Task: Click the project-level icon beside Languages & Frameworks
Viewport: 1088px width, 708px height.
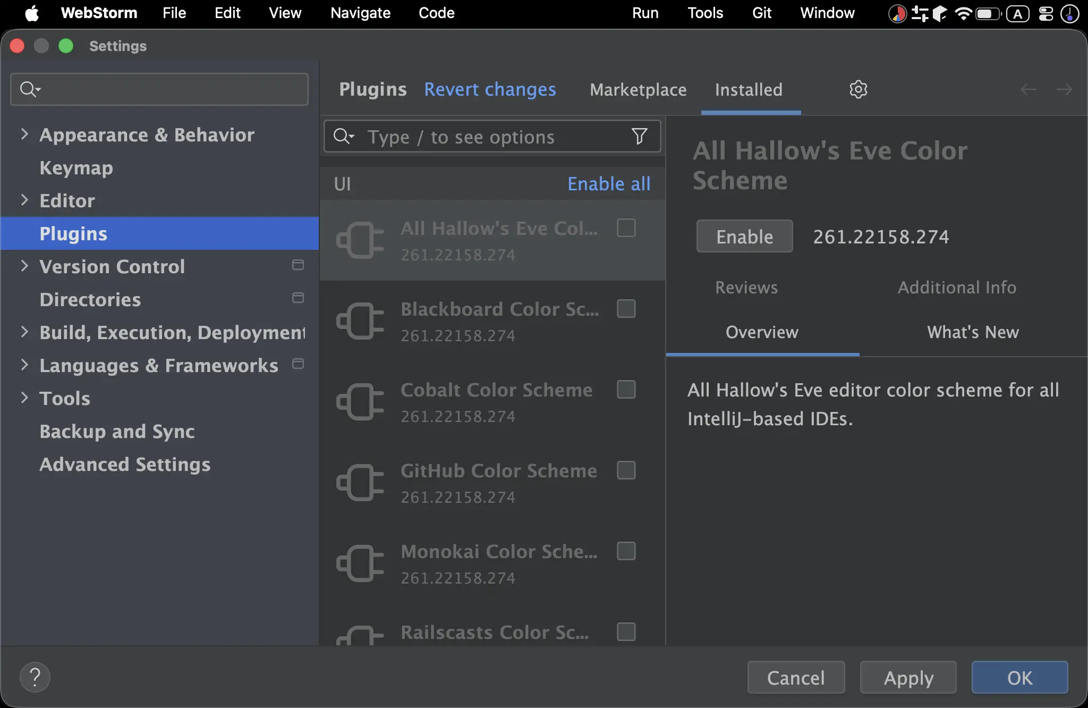Action: (298, 364)
